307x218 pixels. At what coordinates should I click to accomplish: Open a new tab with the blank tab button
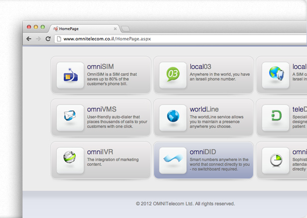125,29
